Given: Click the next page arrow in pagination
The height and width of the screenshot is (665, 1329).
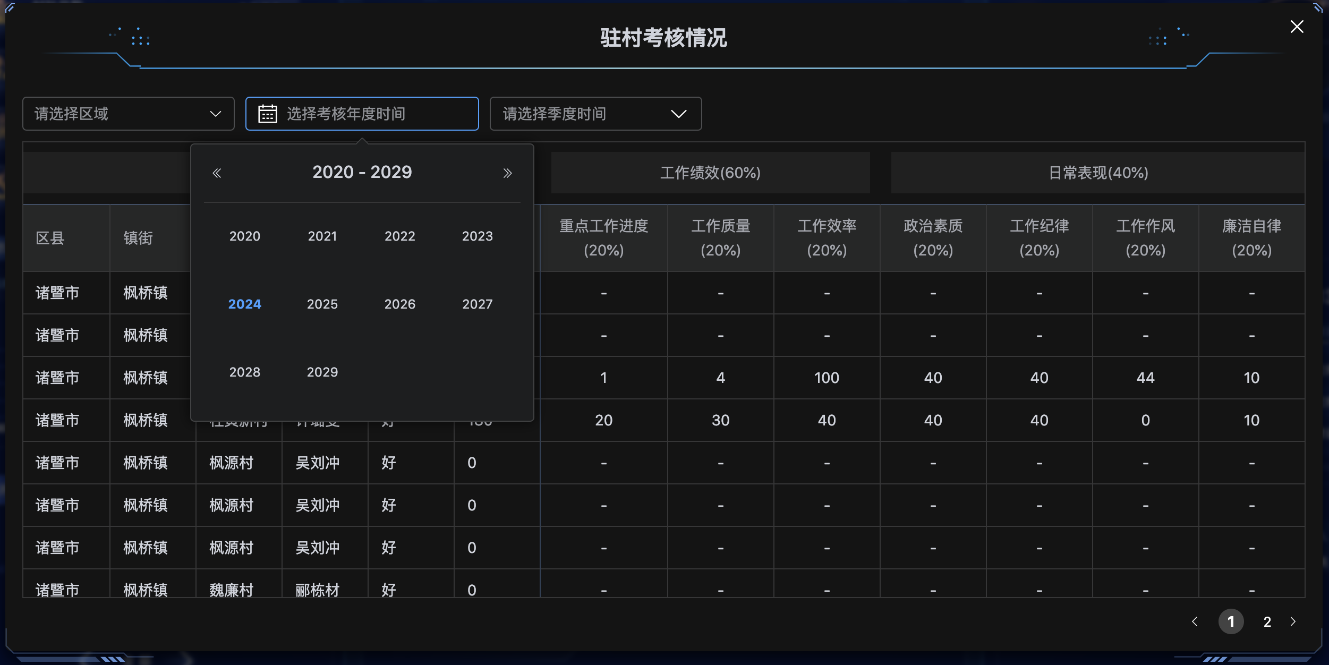Looking at the screenshot, I should pos(1293,621).
